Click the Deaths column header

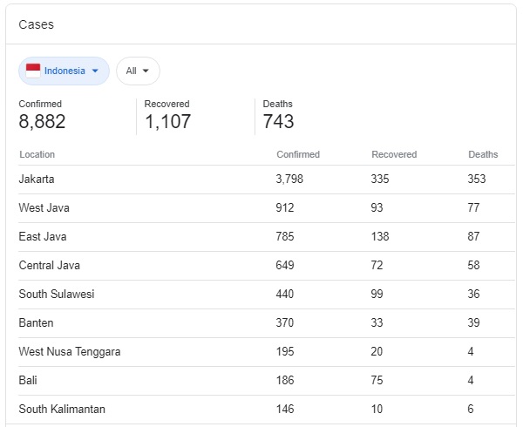click(483, 154)
